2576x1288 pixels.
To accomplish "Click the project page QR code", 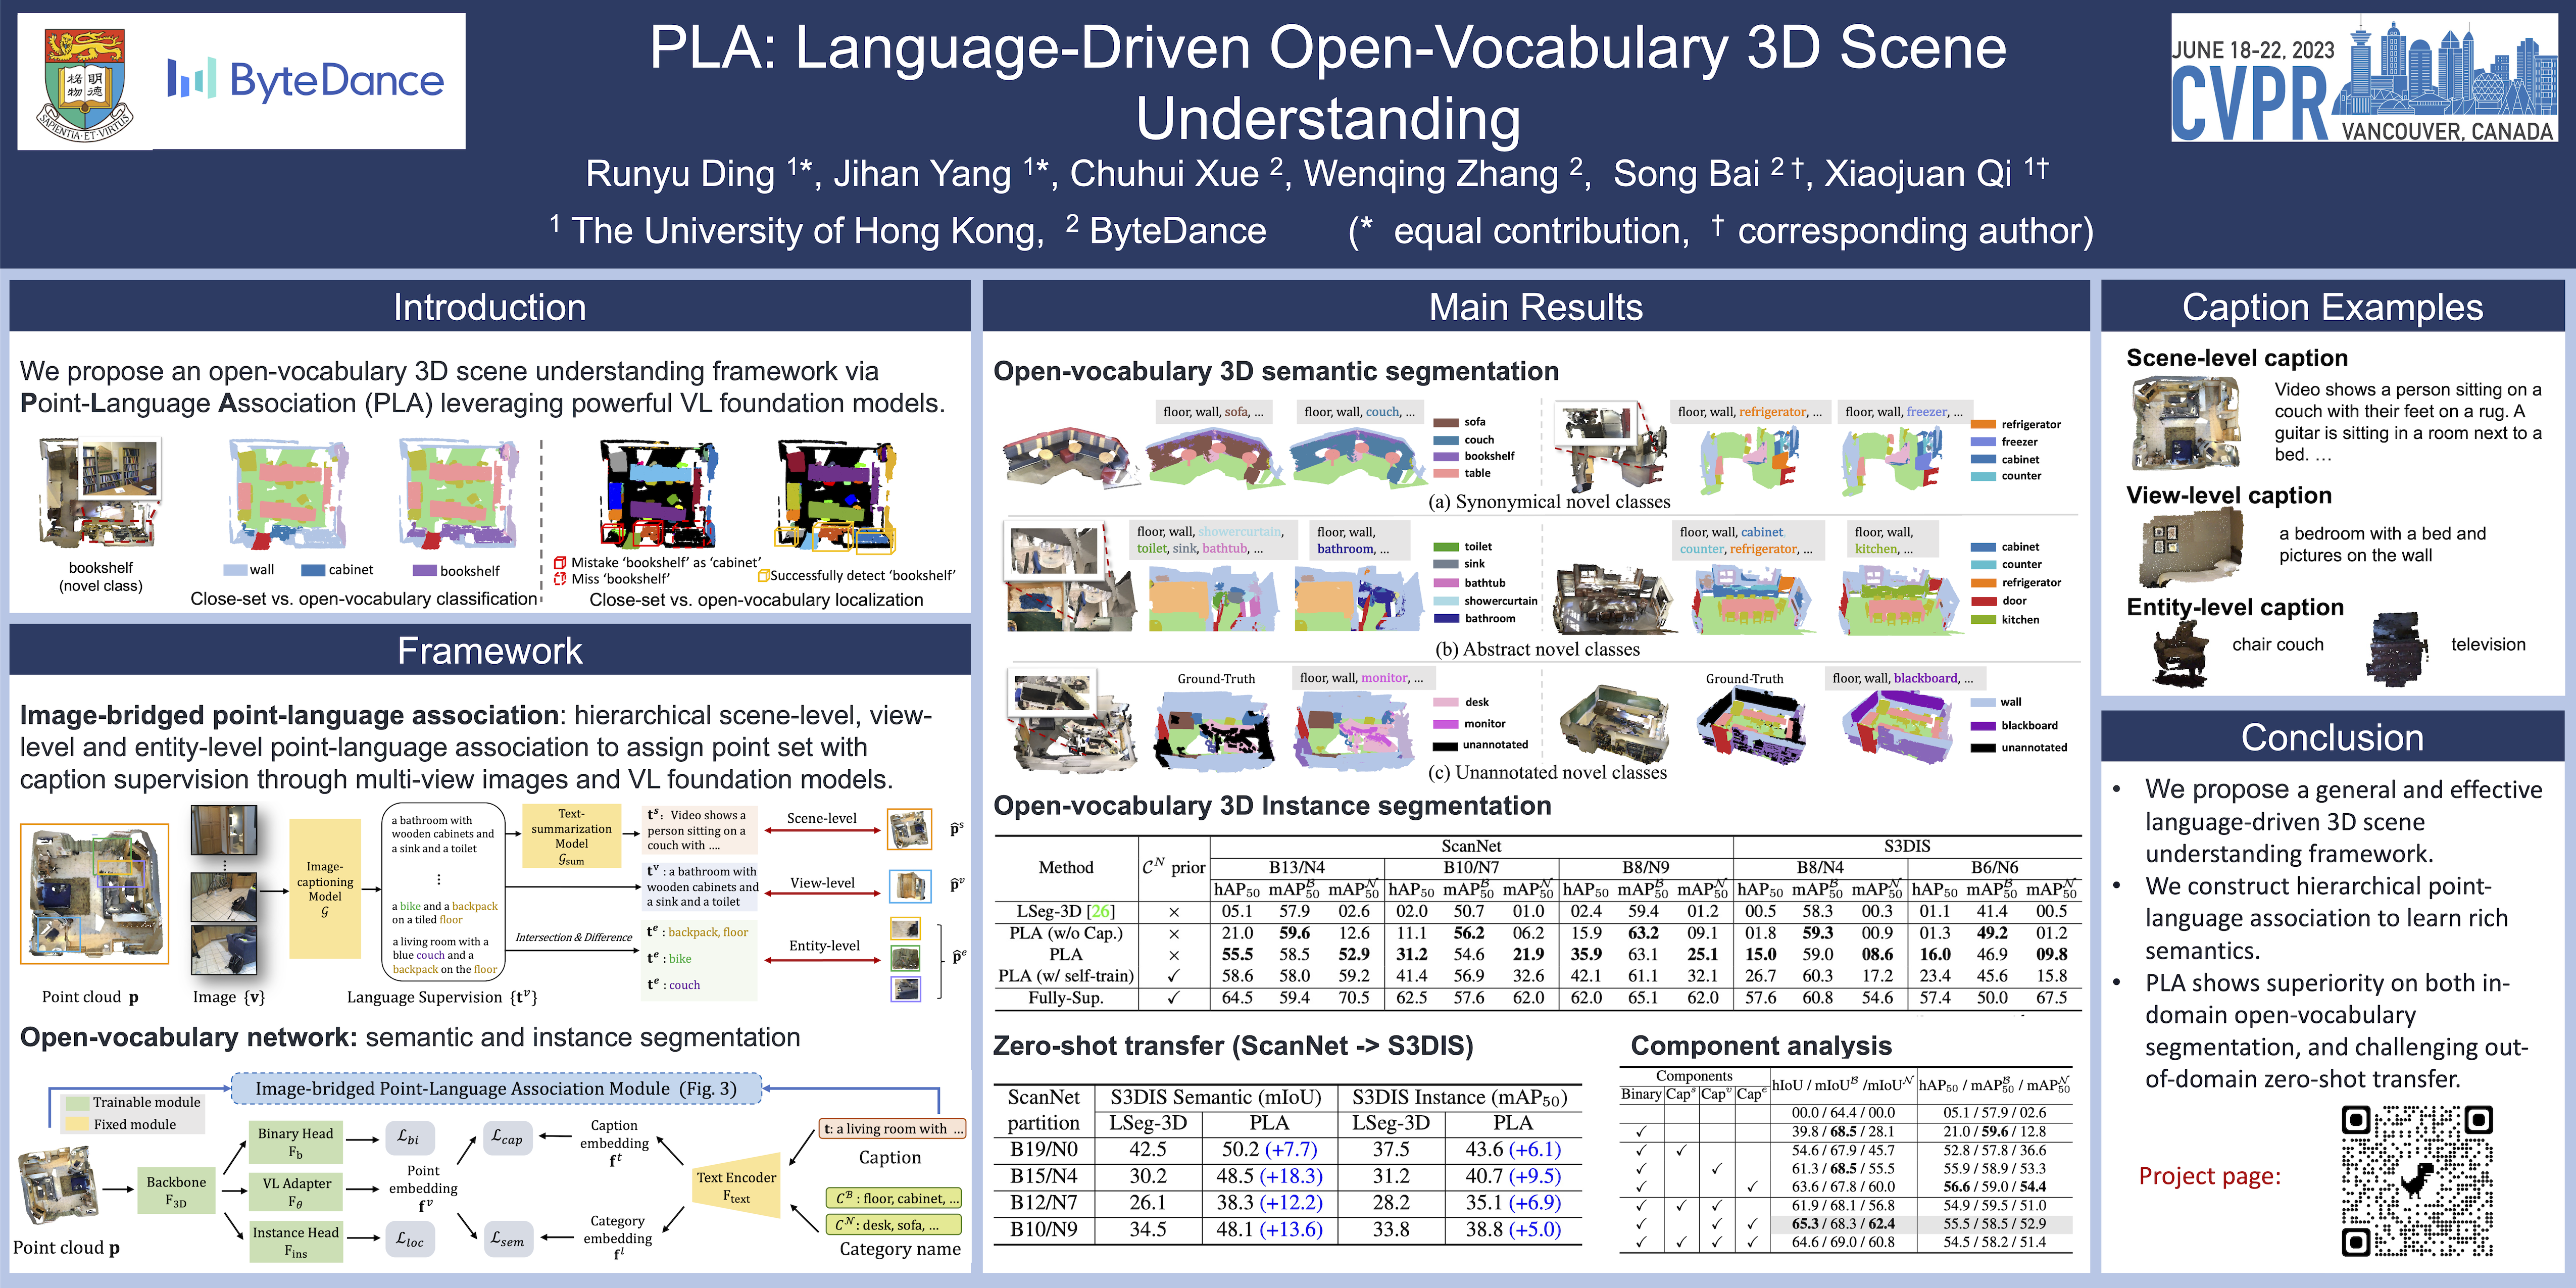I will 2416,1180.
